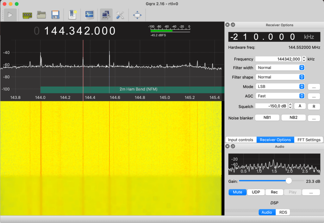This screenshot has height=223, width=324.
Task: Open I/Q recording waveform monitor icon
Action: point(89,15)
